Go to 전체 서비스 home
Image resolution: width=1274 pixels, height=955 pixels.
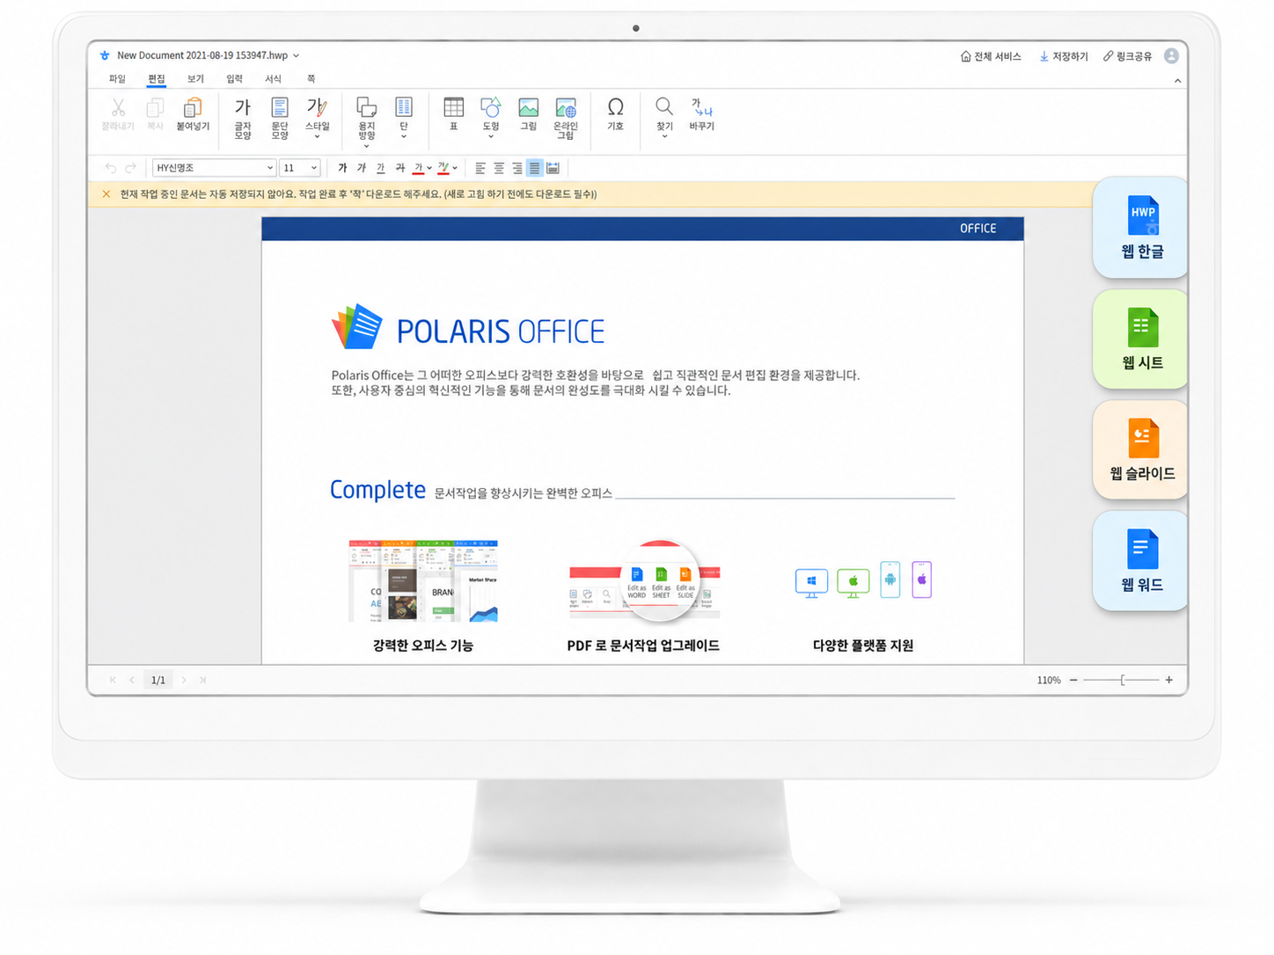point(991,56)
